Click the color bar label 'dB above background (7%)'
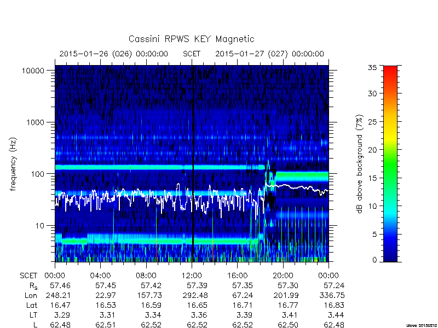 click(360, 164)
